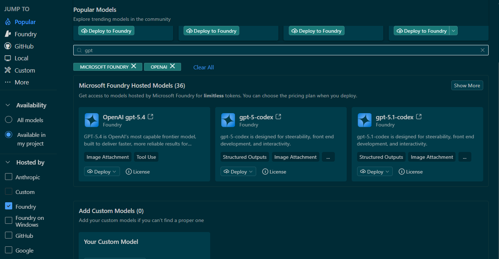499x259 pixels.
Task: Remove the OPENAI filter tag
Action: click(172, 66)
